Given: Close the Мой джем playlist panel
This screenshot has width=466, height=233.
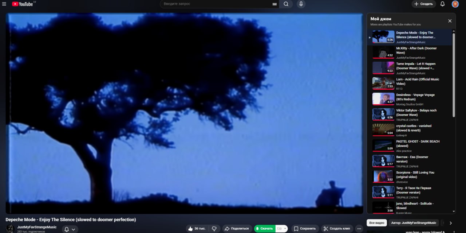Looking at the screenshot, I should (450, 21).
